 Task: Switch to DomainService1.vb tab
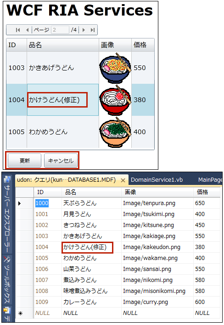(x=157, y=180)
